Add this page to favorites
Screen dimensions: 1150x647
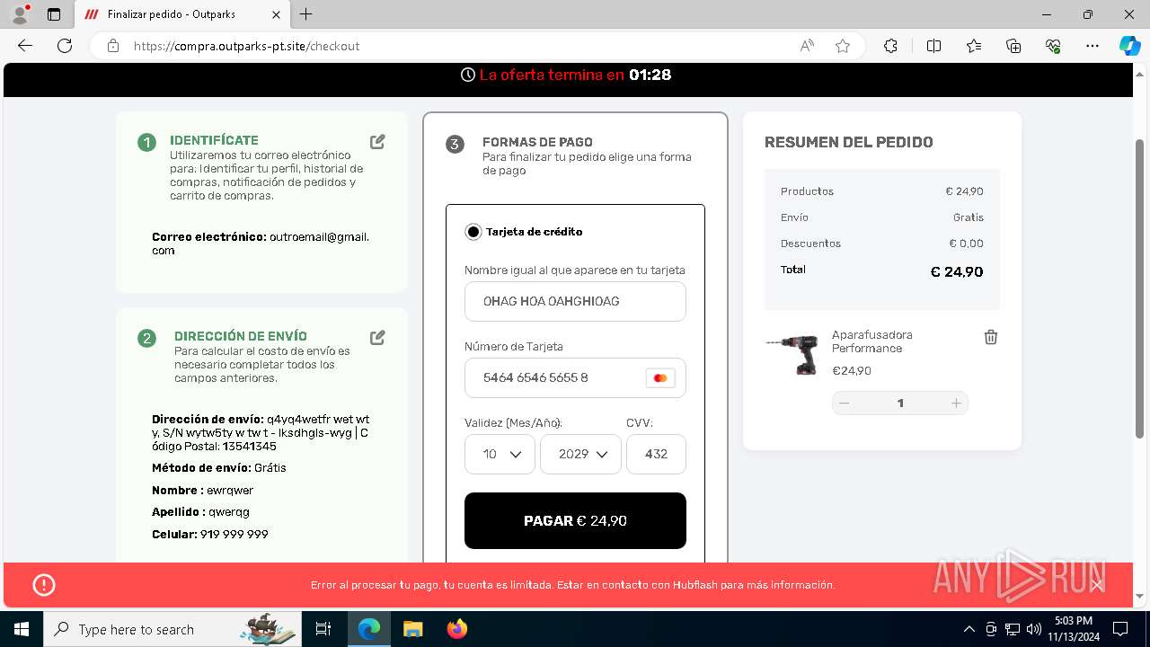click(x=843, y=46)
